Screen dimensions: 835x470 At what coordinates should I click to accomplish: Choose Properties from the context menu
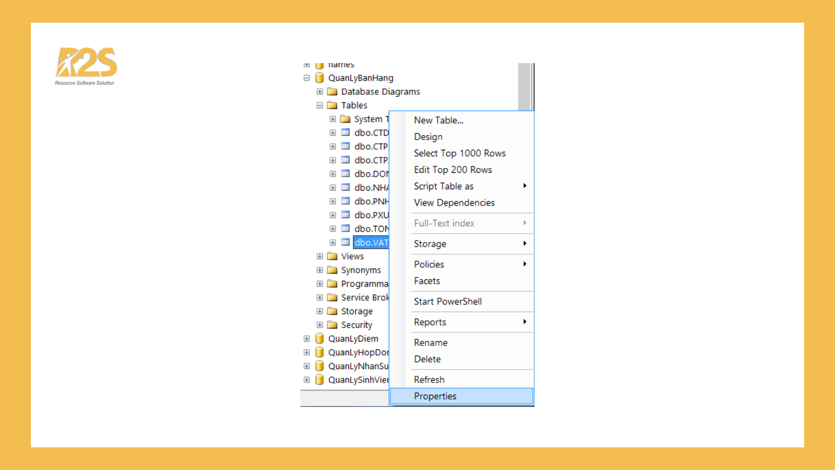[x=435, y=396]
